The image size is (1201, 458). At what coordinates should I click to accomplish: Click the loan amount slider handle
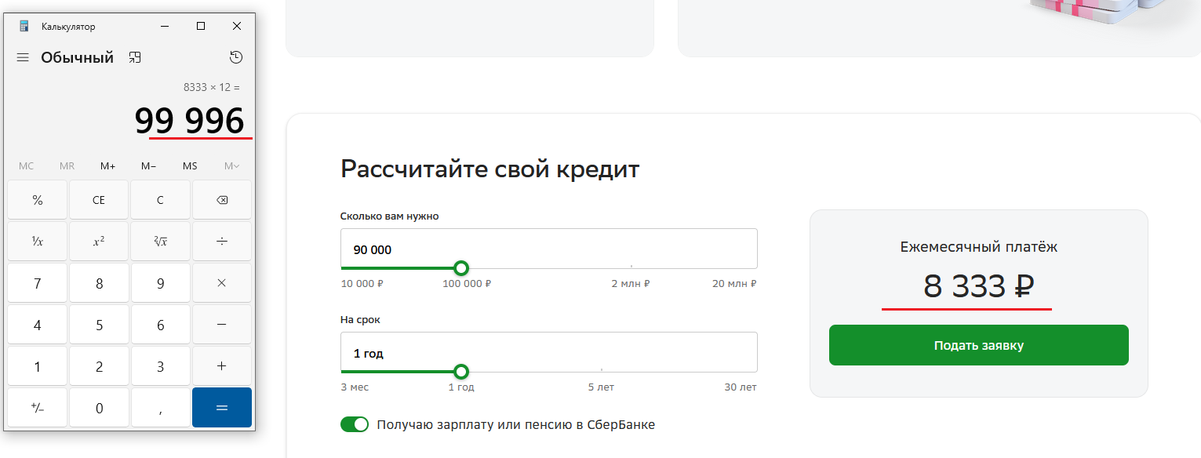(x=461, y=268)
